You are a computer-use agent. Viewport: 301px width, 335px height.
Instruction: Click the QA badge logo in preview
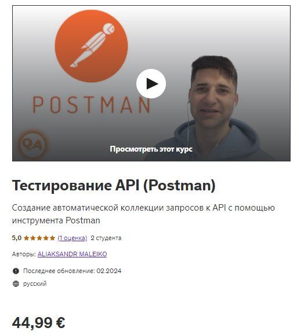point(32,145)
